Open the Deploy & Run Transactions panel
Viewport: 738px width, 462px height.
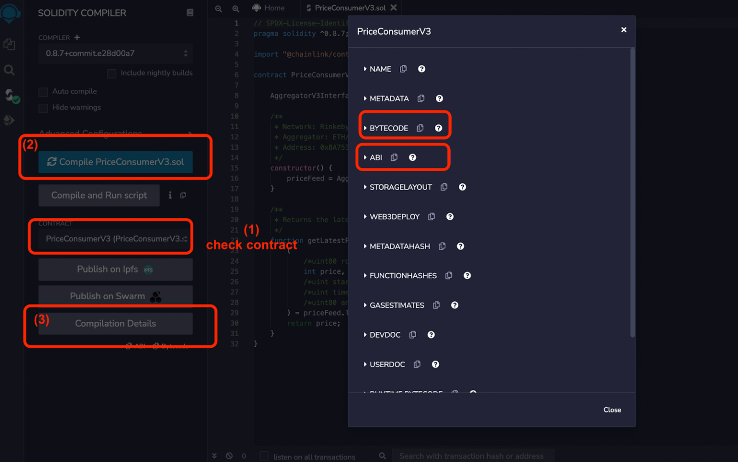[9, 120]
